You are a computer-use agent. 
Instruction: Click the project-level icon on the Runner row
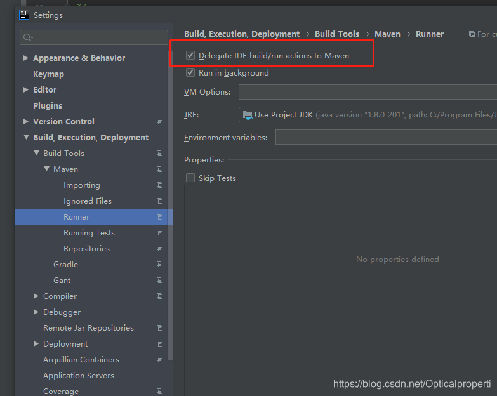pos(160,216)
